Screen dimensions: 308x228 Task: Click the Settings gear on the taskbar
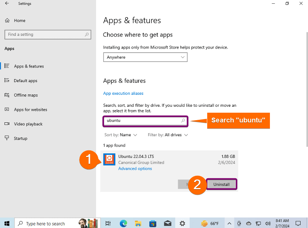pos(182,223)
